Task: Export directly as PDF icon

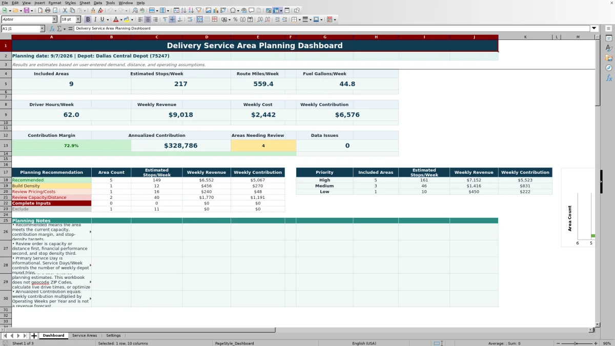Action: tap(40, 10)
